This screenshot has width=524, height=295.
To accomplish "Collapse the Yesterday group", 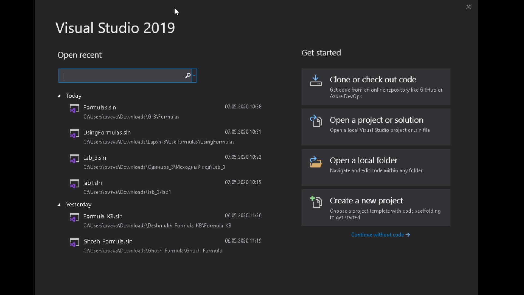I will (x=59, y=205).
